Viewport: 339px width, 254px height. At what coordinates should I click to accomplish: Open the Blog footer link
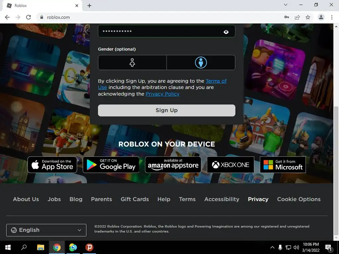pos(76,199)
